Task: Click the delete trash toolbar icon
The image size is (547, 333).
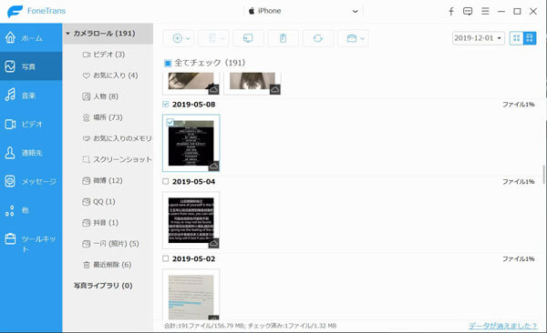Action: pyautogui.click(x=283, y=38)
